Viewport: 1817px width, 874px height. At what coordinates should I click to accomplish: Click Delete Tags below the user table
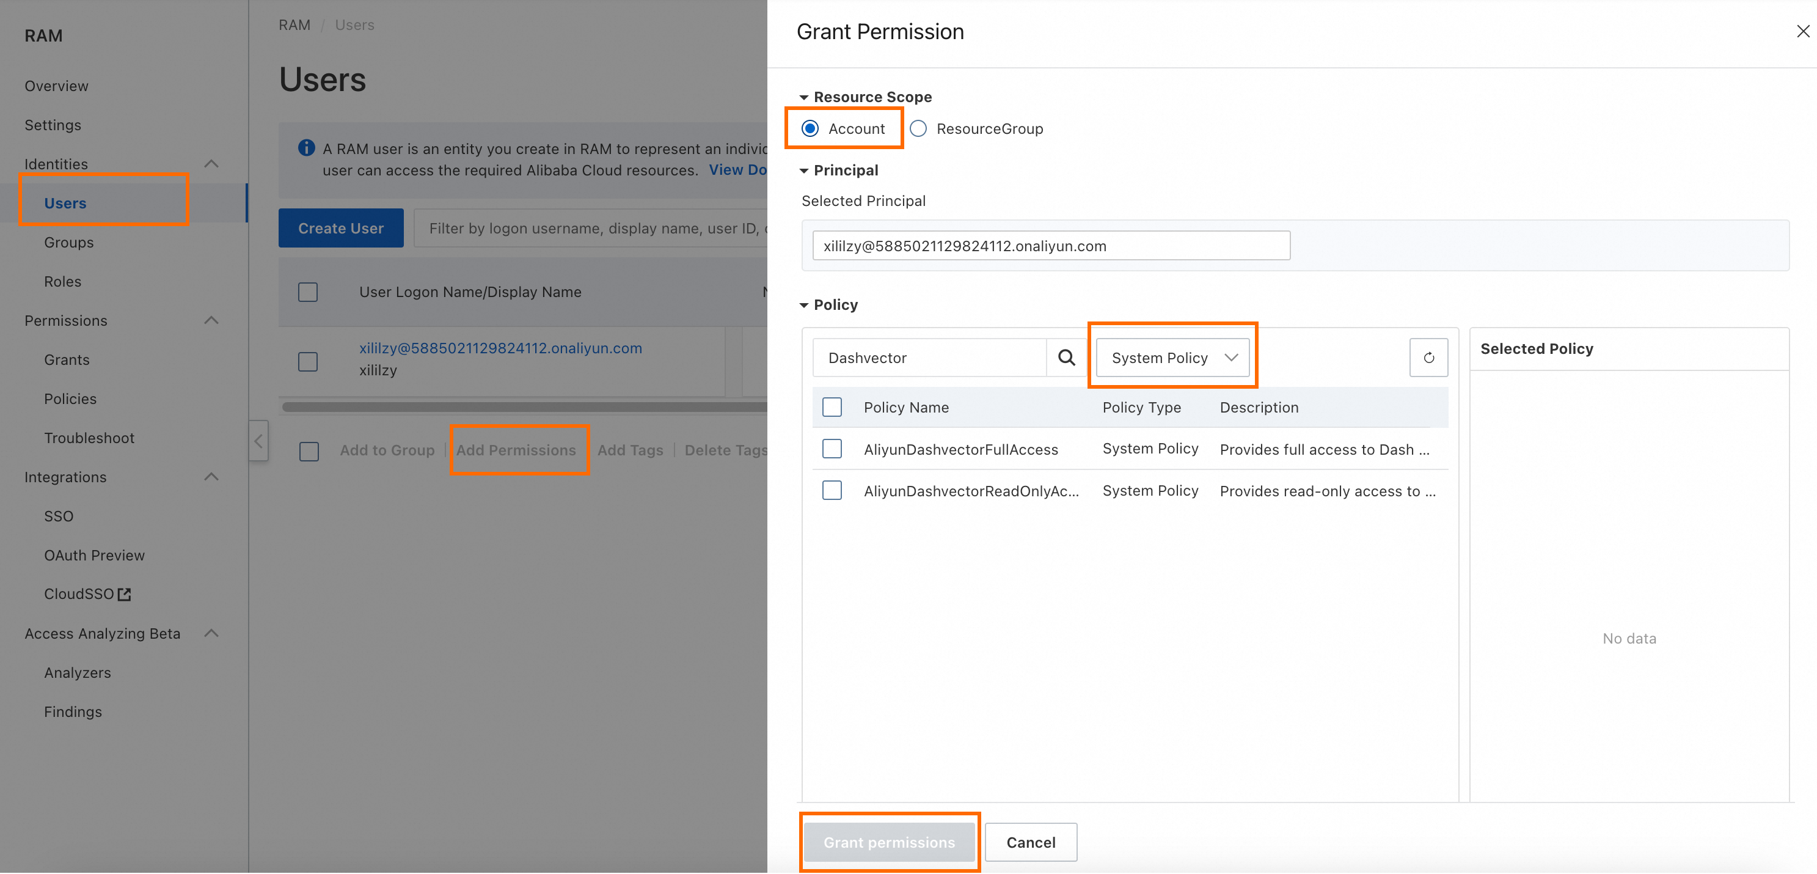725,450
